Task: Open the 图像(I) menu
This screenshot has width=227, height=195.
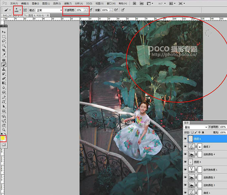Action: click(36, 3)
